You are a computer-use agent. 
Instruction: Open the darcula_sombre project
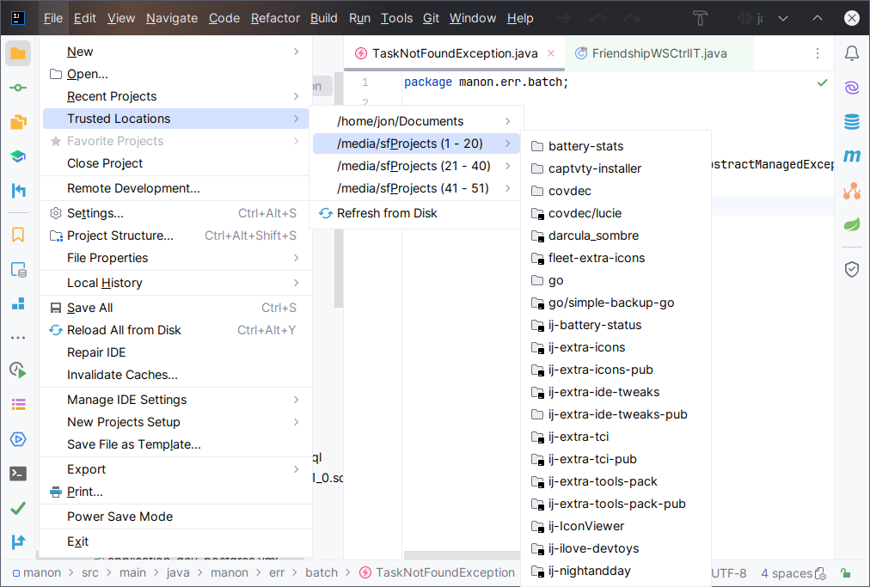point(616,235)
